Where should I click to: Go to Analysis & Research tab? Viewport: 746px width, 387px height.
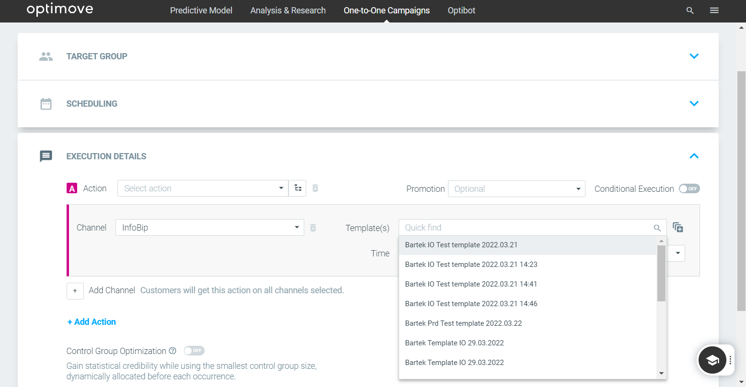[288, 11]
